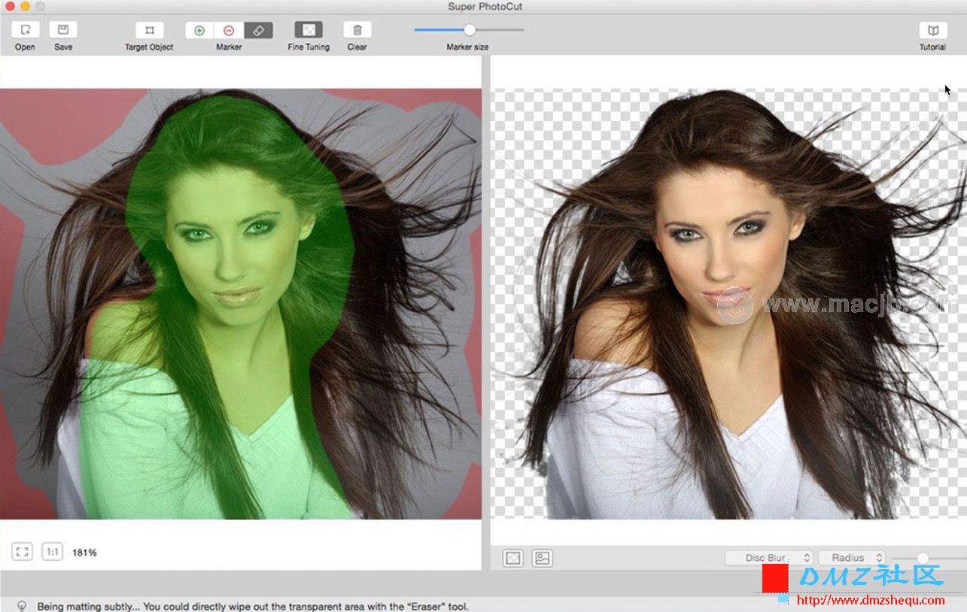The image size is (967, 612).
Task: Fit image to window icon
Action: 23,552
